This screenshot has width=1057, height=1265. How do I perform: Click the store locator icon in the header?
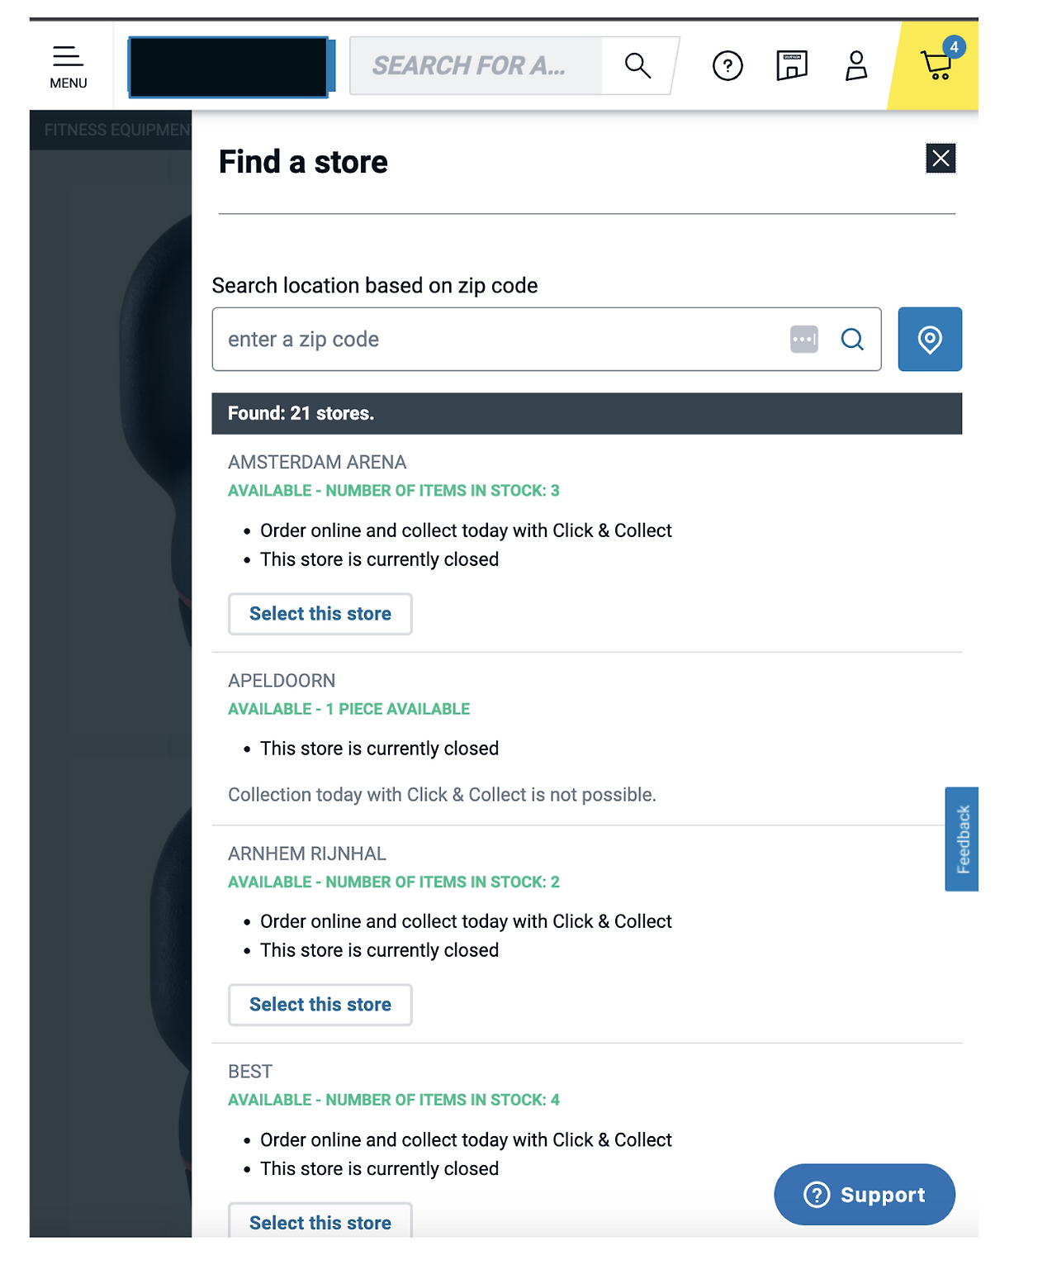pos(791,65)
